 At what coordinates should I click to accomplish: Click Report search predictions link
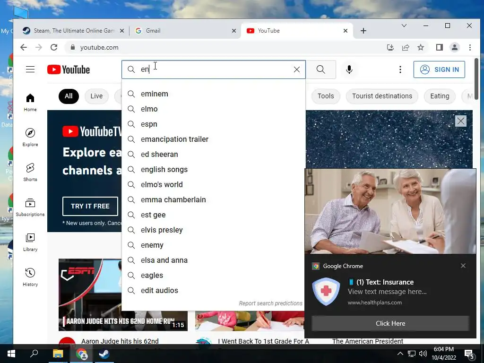pos(271,303)
